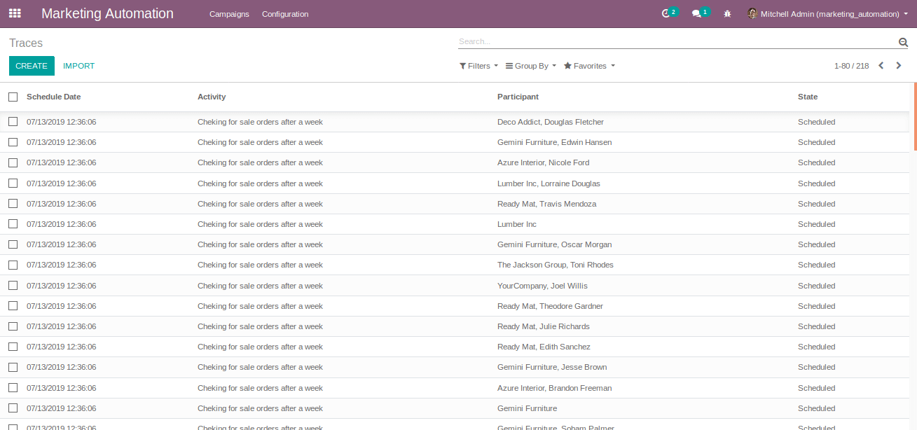
Task: Click the debug bug icon
Action: [727, 13]
